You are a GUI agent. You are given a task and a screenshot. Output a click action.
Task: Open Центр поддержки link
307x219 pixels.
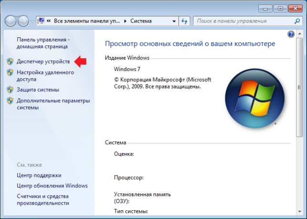coord(39,175)
